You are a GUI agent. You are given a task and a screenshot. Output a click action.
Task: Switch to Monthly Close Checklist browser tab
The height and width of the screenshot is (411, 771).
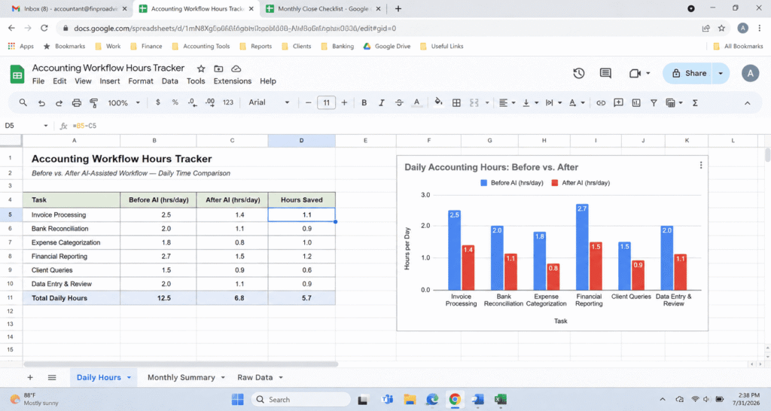(x=324, y=9)
